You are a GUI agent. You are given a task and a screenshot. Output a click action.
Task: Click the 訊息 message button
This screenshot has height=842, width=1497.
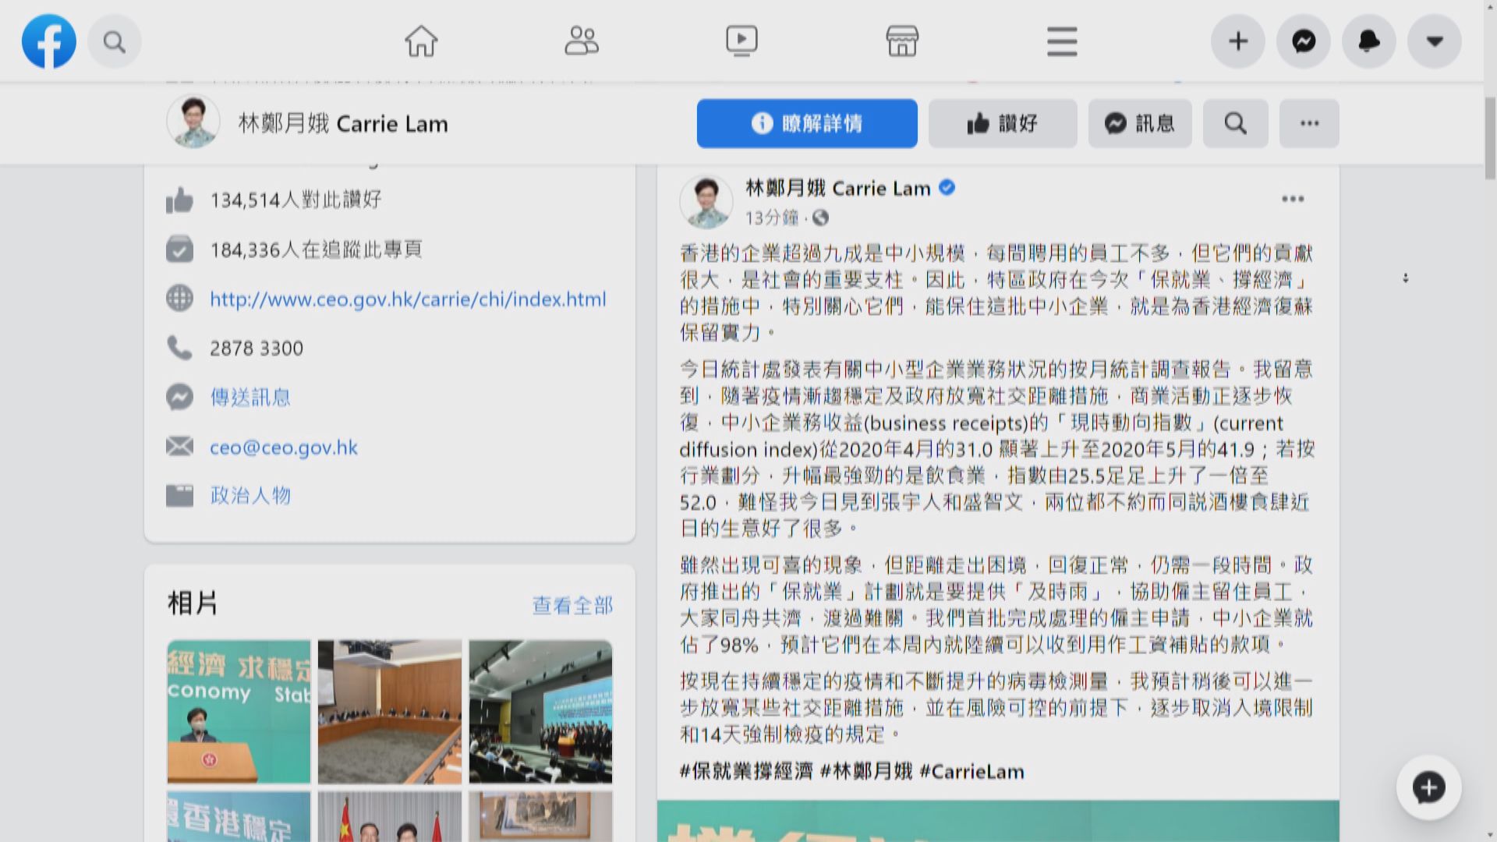[x=1140, y=123]
